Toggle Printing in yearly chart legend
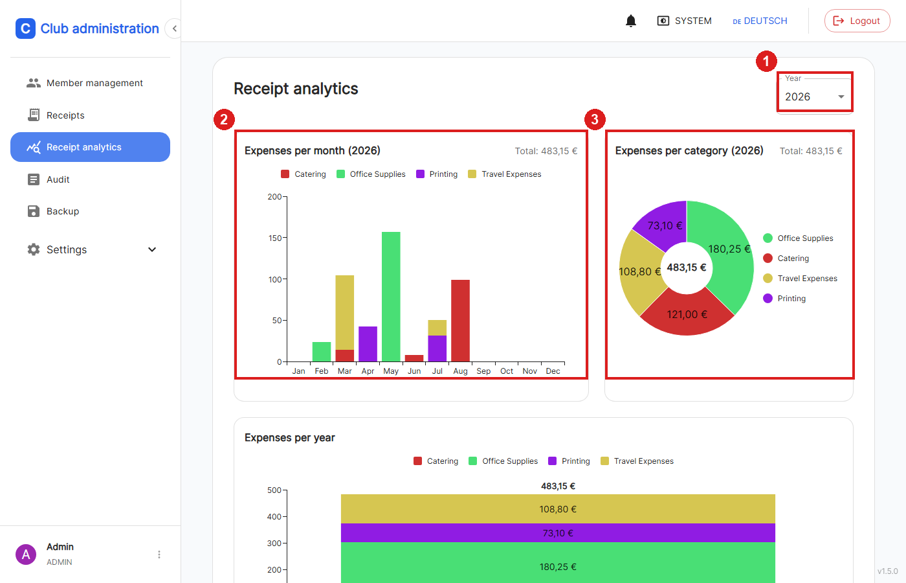 (569, 461)
